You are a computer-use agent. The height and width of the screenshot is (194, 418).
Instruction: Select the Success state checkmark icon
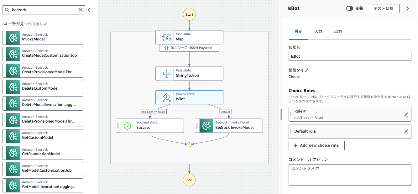tap(127, 126)
